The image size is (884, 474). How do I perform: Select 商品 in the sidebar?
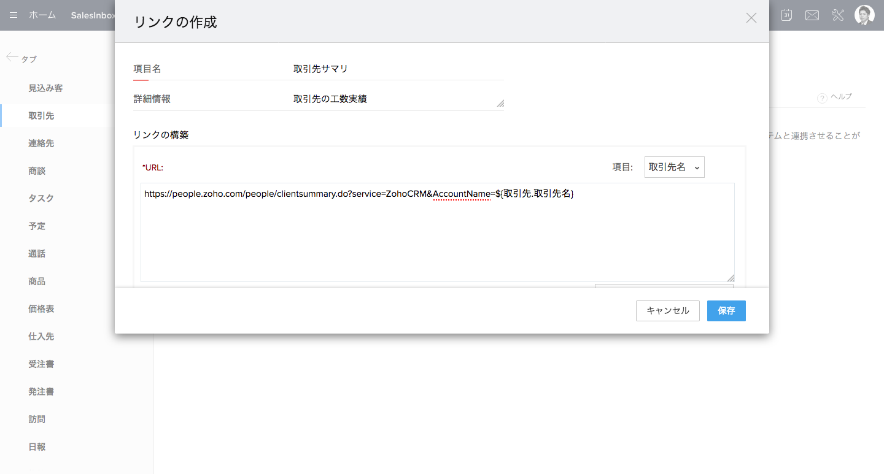[x=37, y=281]
